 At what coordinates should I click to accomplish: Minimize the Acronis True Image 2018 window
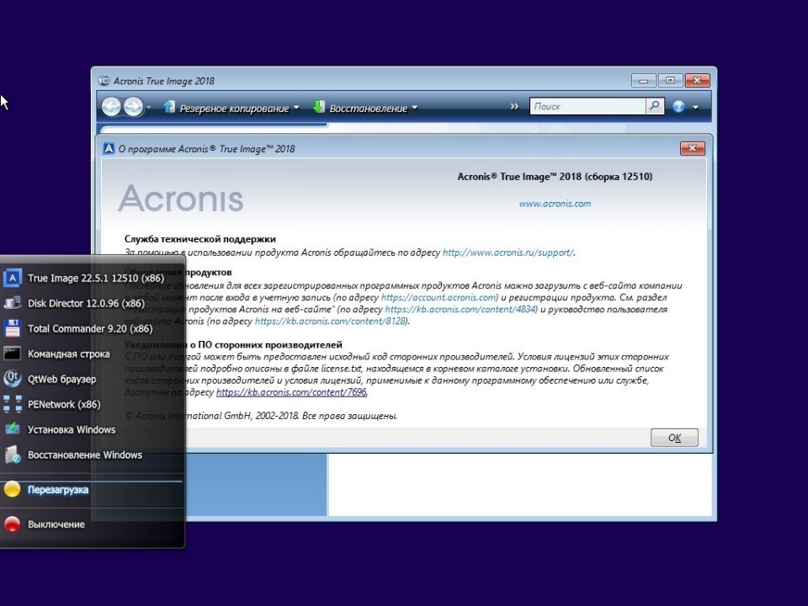[643, 81]
